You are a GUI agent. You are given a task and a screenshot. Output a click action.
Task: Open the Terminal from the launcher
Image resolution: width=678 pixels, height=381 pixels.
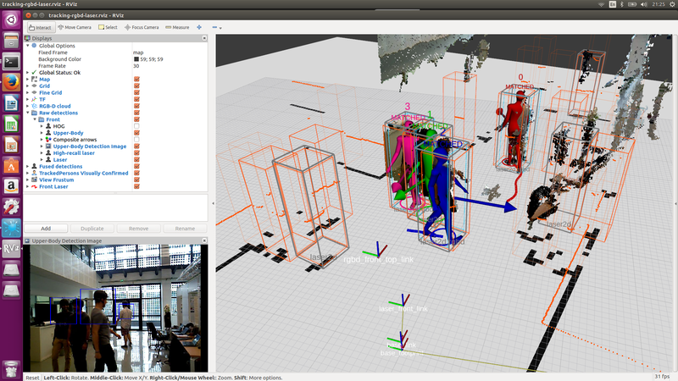point(12,61)
